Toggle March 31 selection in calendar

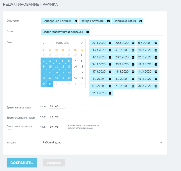click(x=50, y=84)
